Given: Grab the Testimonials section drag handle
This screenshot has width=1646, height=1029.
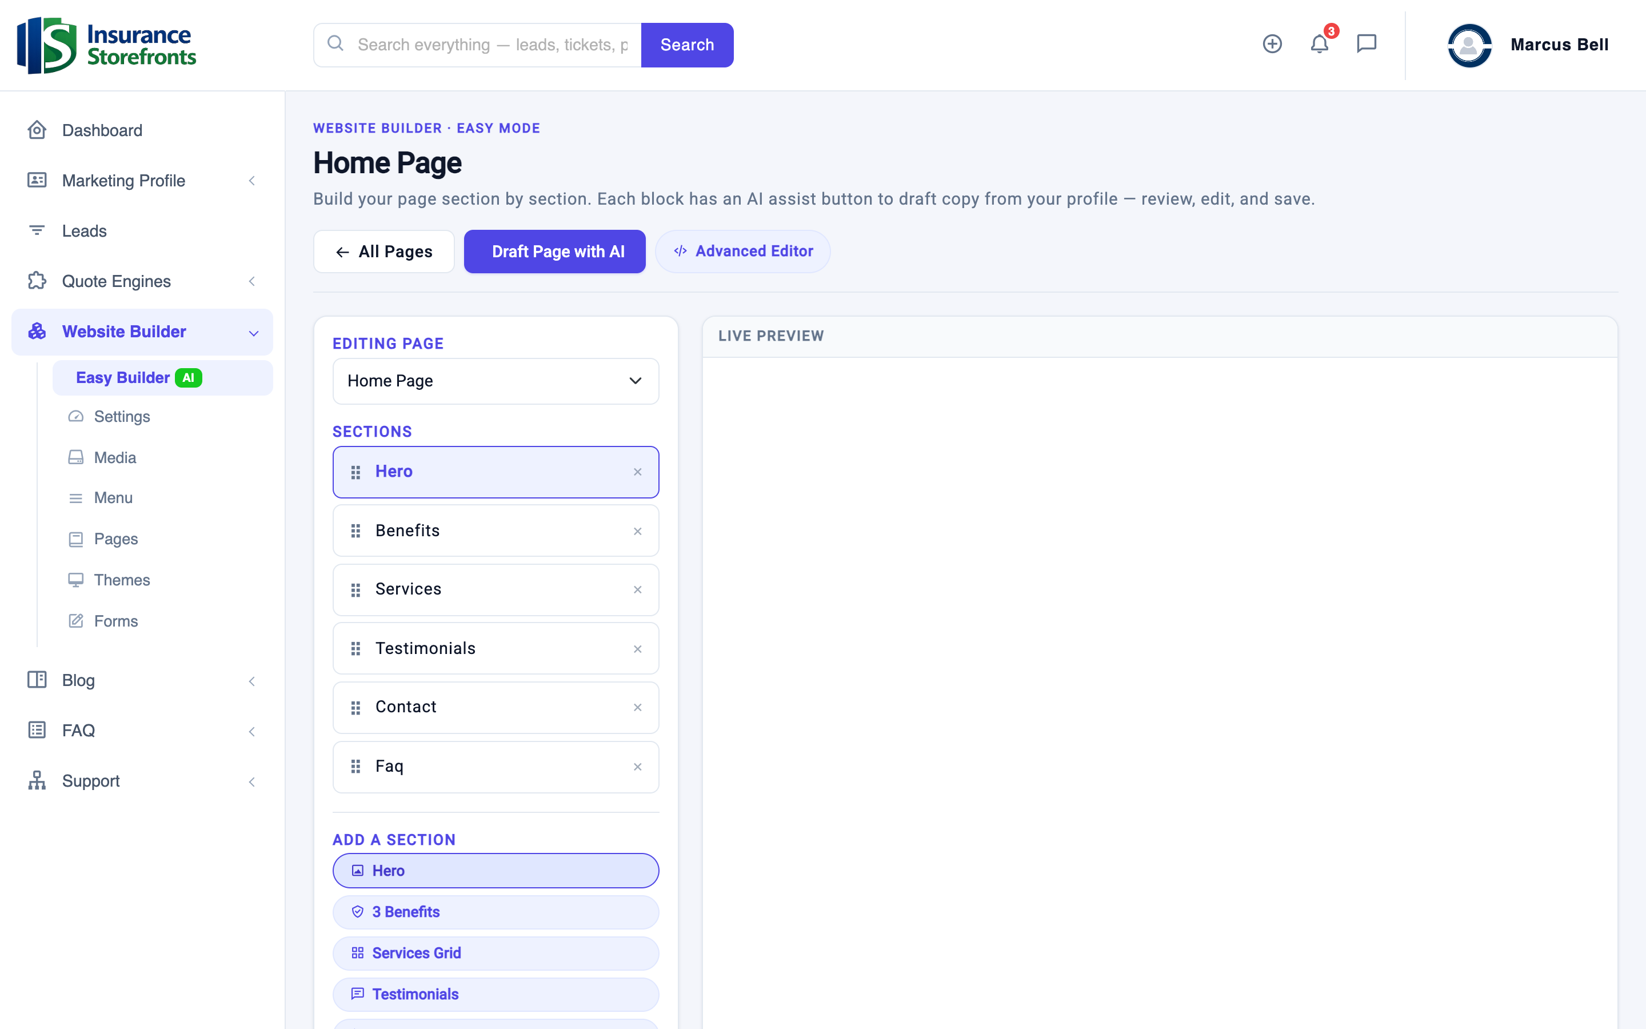Looking at the screenshot, I should [x=355, y=649].
